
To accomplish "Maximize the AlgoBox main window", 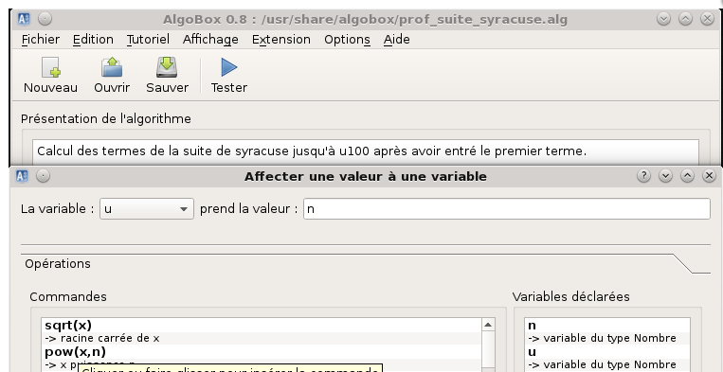I will coord(685,19).
